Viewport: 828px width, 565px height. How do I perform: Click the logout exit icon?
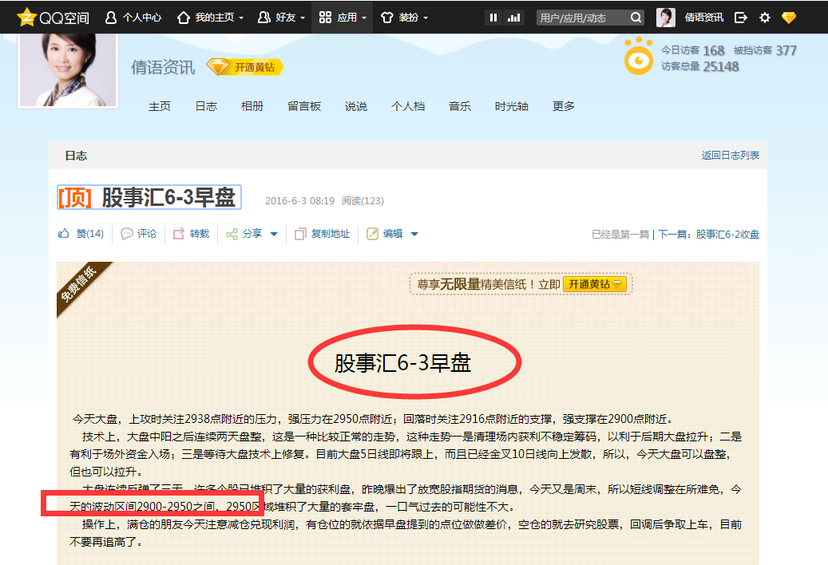pos(741,18)
